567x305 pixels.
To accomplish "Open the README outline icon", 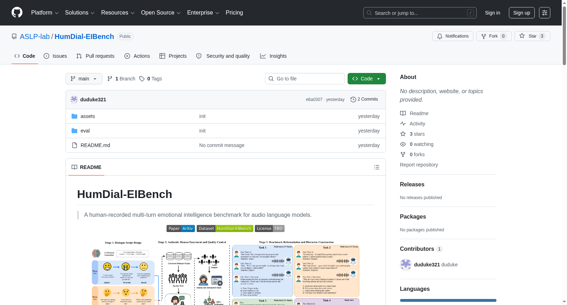I will (x=377, y=167).
